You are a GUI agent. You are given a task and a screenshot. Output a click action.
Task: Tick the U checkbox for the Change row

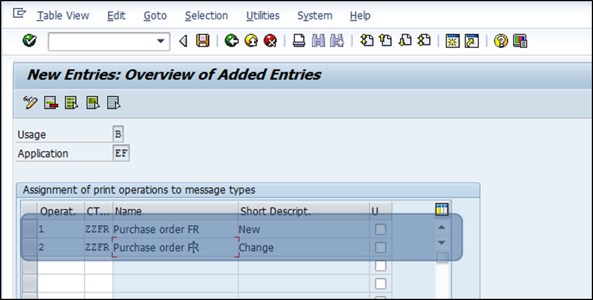(x=381, y=247)
